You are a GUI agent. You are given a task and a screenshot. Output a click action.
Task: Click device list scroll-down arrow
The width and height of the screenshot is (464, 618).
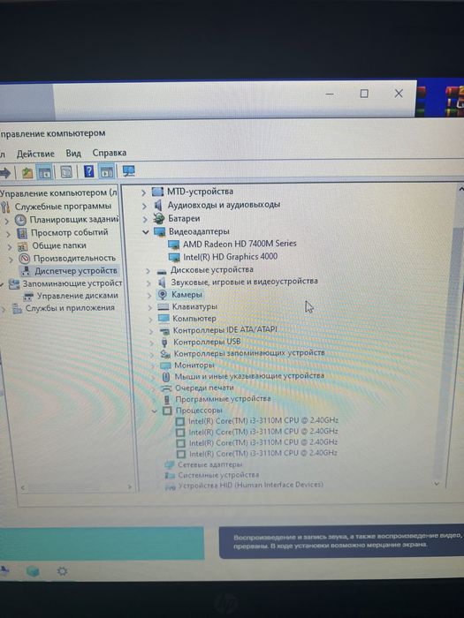tap(437, 483)
